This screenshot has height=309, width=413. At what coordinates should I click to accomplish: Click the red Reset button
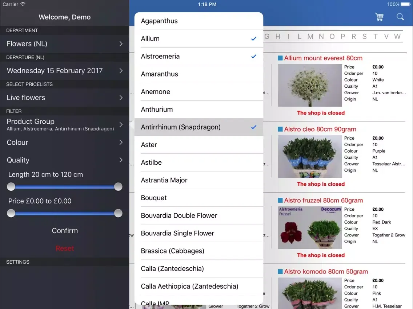click(65, 248)
